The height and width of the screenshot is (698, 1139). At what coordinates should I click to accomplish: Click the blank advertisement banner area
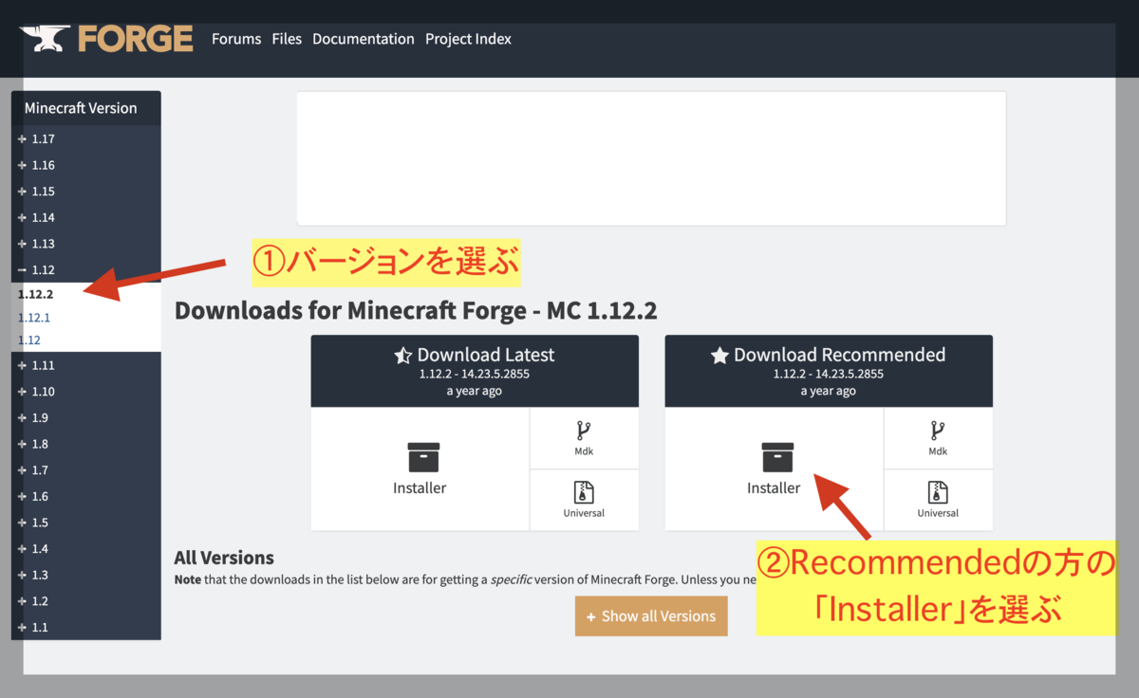[651, 158]
